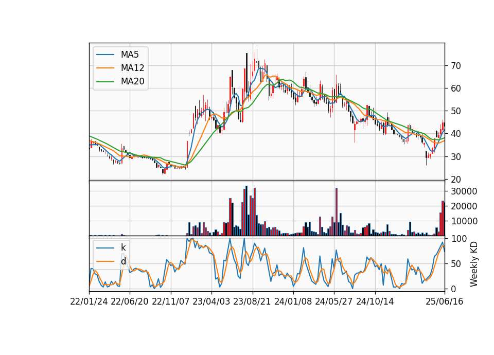Click the price axis value 30

pyautogui.click(x=456, y=156)
